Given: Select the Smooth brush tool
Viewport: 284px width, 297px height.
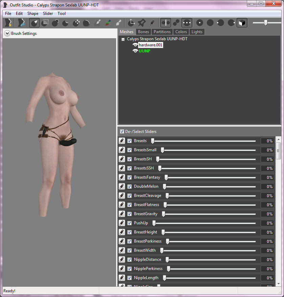Looking at the screenshot, I should (86, 23).
